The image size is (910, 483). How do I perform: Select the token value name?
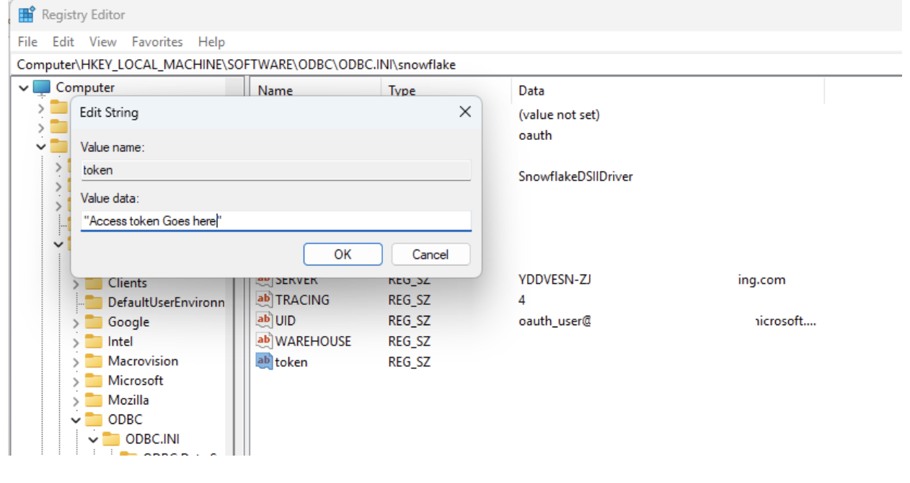point(291,362)
